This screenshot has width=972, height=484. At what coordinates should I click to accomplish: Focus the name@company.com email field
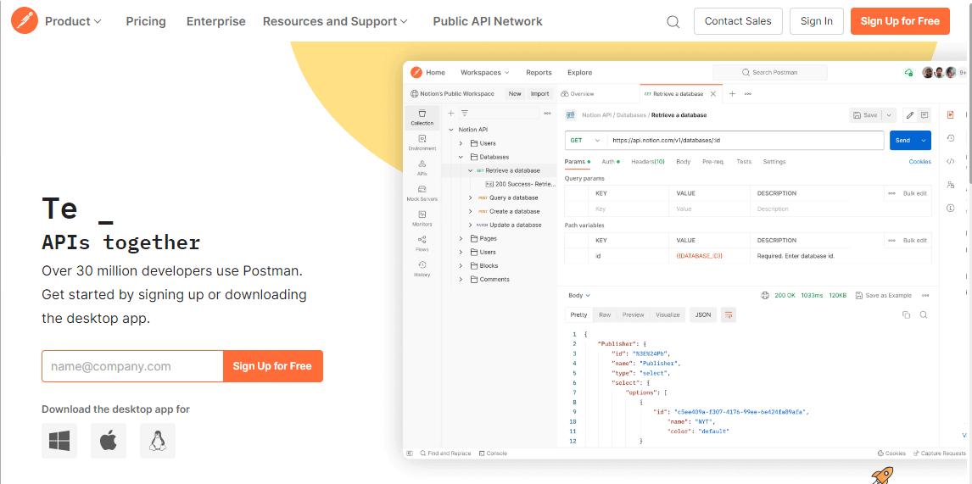click(x=132, y=366)
